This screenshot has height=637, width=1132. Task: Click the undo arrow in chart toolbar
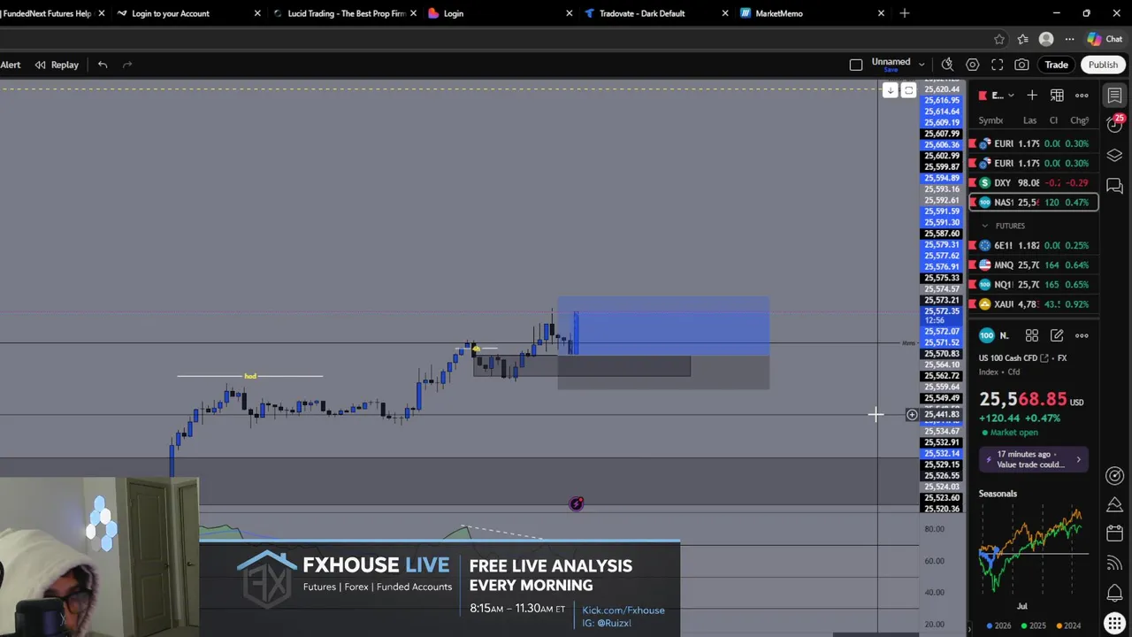(103, 65)
